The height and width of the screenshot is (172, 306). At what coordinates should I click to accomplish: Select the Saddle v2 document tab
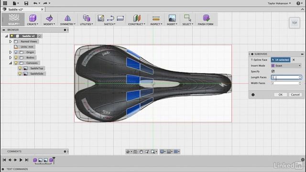pos(23,10)
